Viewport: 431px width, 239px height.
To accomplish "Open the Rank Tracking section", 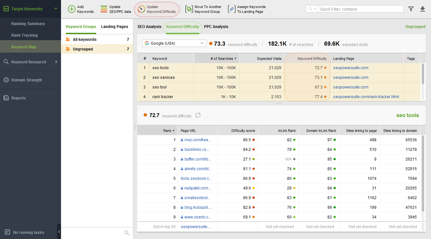I will [25, 35].
